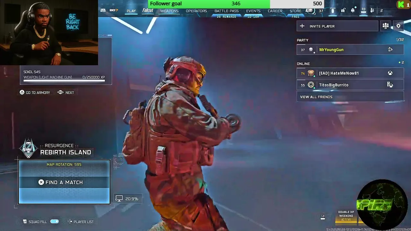Switch to the Weapons tab
The image size is (411, 231).
[169, 11]
